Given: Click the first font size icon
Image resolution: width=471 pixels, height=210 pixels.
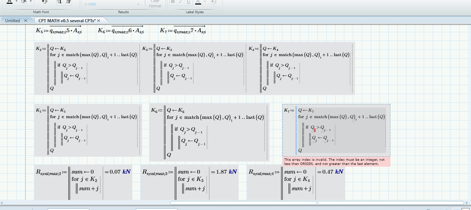Looking at the screenshot, I should (x=59, y=2).
